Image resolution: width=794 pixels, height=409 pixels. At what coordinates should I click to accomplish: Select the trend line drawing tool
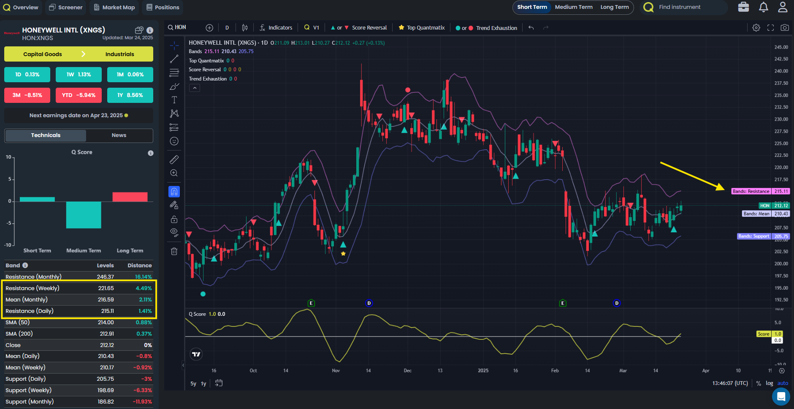[174, 59]
